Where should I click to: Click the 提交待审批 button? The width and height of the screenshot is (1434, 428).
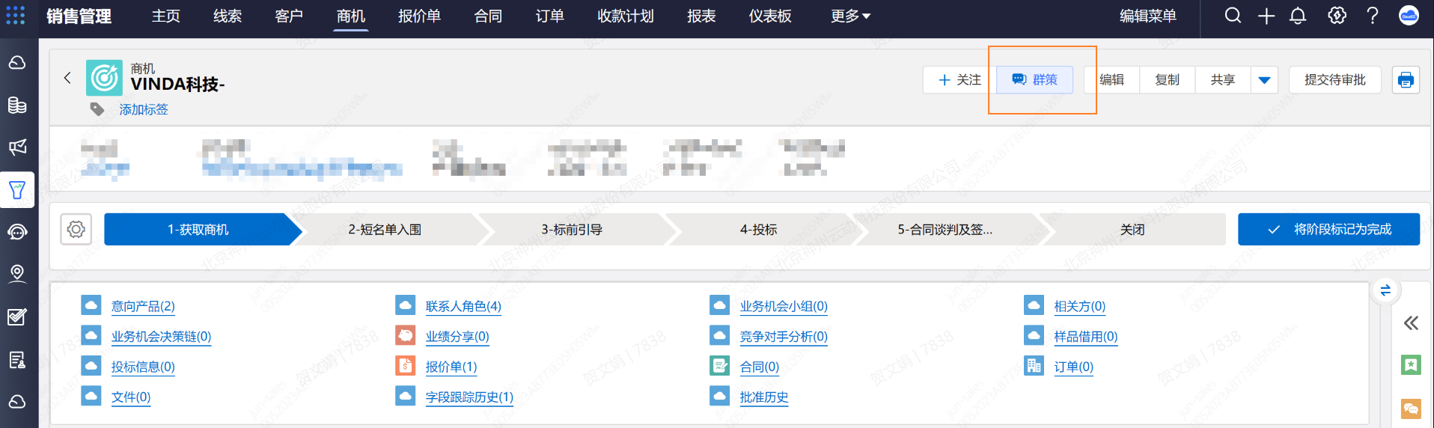[x=1334, y=80]
